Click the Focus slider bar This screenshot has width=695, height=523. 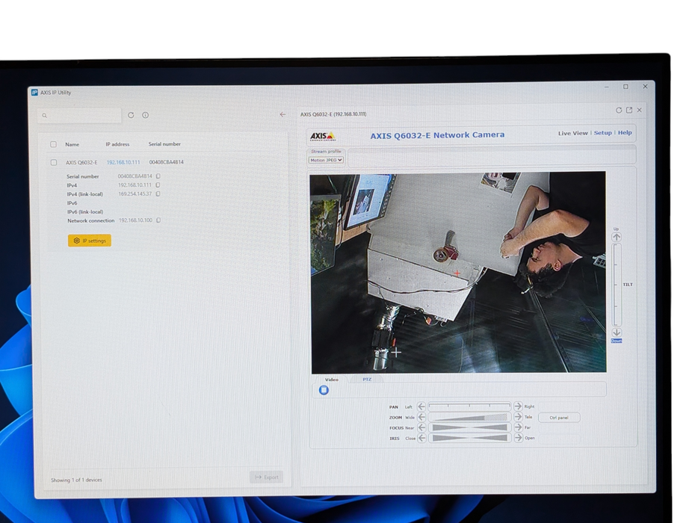click(x=470, y=427)
